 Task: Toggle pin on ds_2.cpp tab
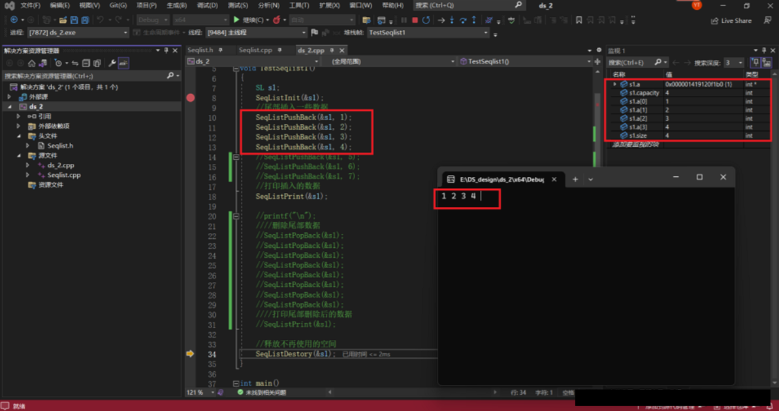(332, 50)
